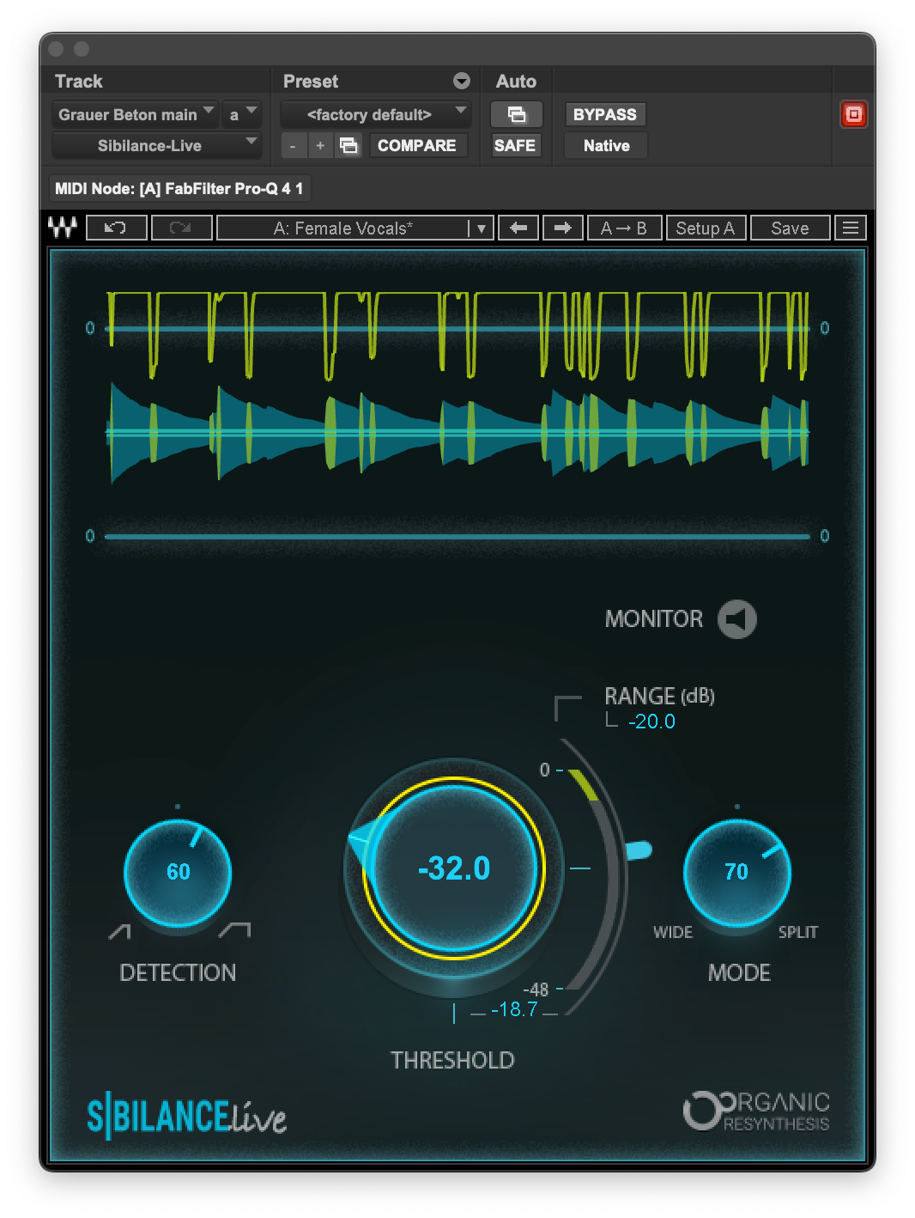Click the copy settings icon under Auto

[x=515, y=113]
